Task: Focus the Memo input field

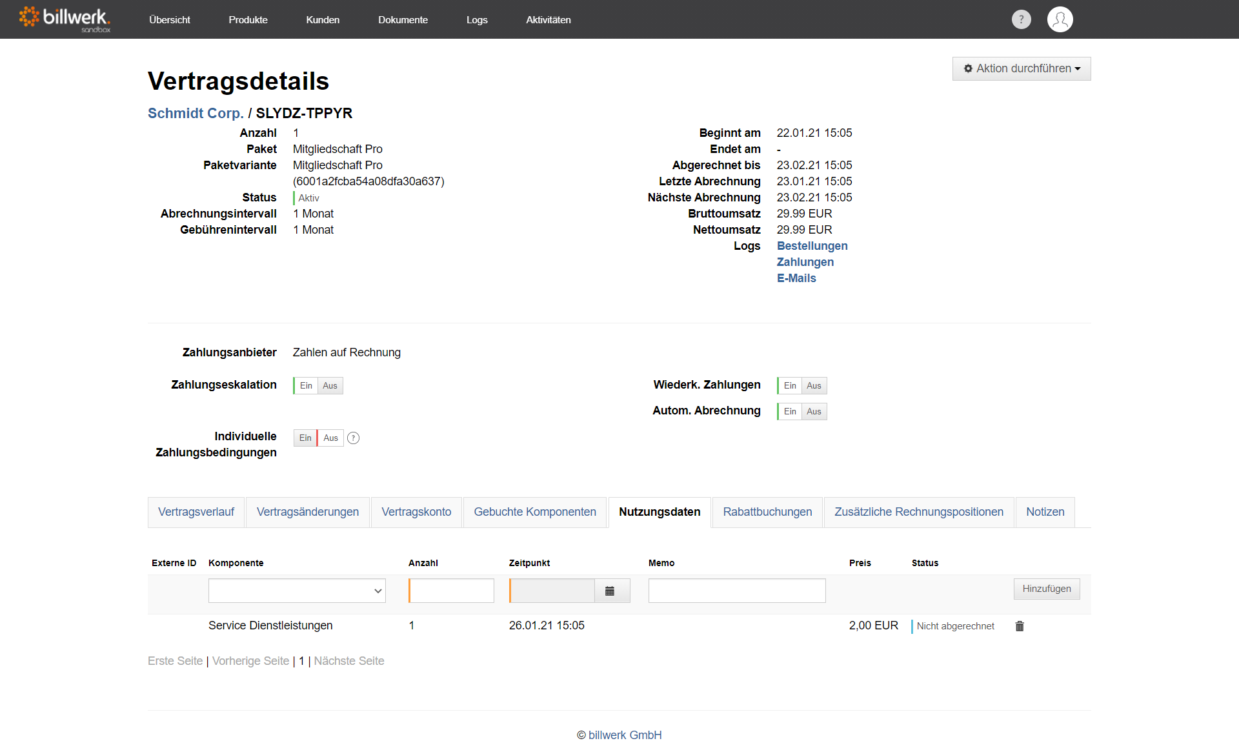Action: click(x=737, y=591)
